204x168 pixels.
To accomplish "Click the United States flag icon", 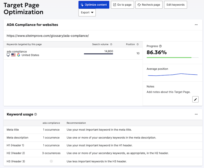I will coord(13,55).
